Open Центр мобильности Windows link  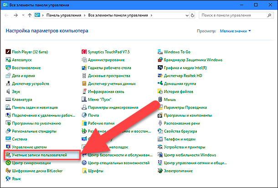tap(190, 155)
